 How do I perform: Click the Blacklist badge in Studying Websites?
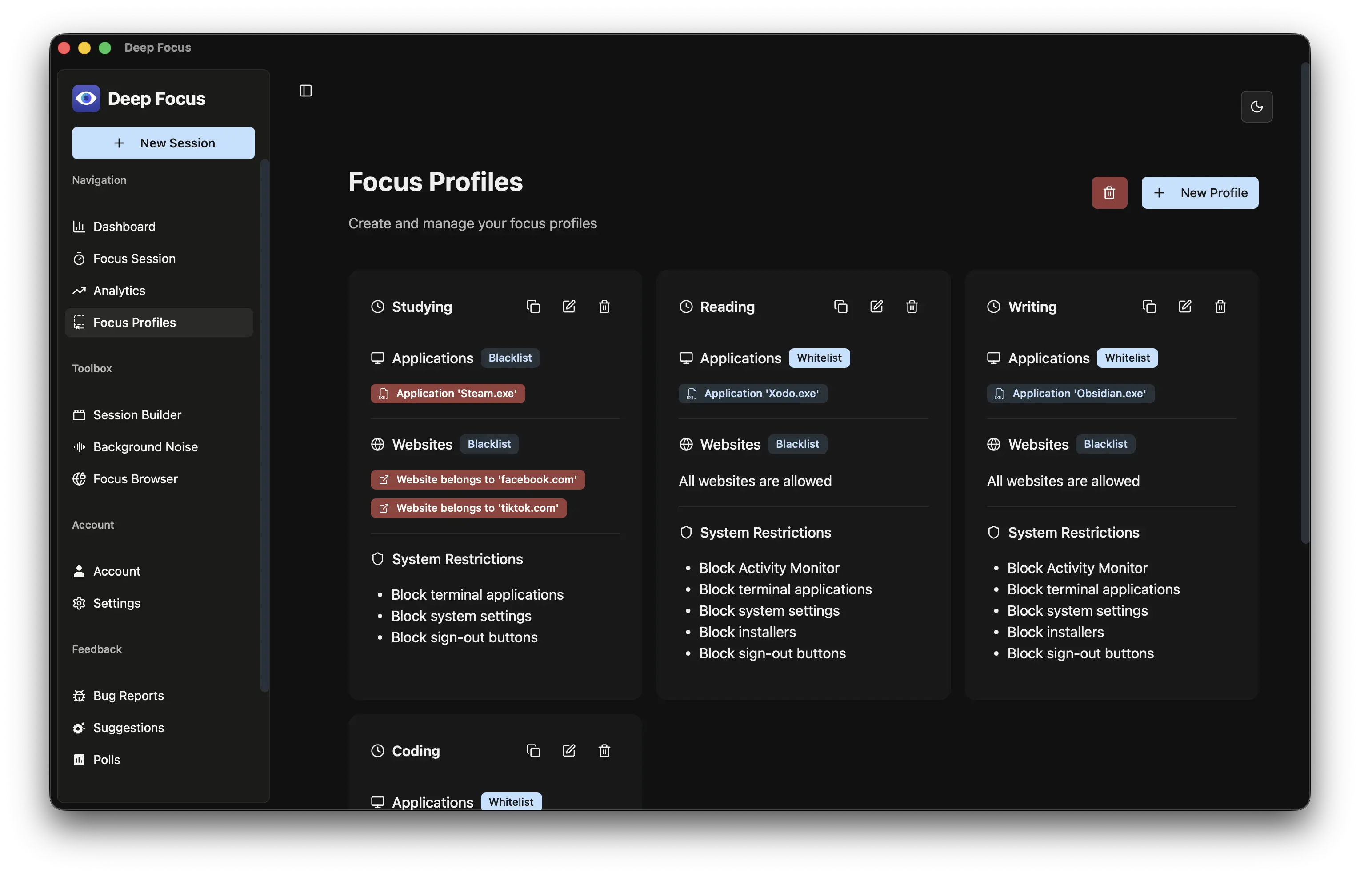click(489, 444)
